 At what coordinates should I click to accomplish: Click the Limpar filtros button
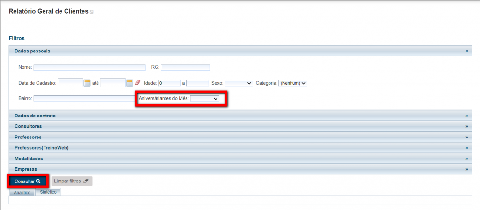tap(72, 181)
